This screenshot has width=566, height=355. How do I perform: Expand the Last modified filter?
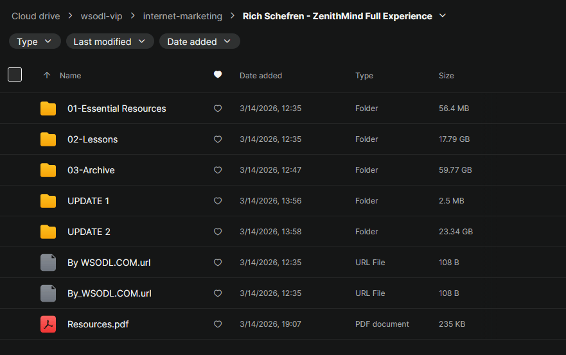click(110, 42)
